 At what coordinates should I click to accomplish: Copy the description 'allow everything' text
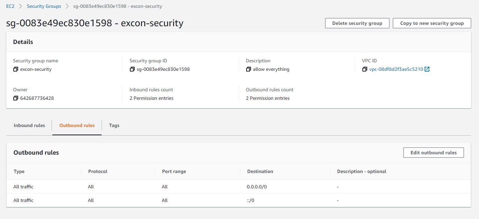coord(248,69)
